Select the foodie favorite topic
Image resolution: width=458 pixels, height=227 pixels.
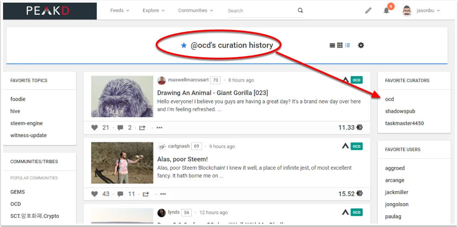(x=18, y=99)
